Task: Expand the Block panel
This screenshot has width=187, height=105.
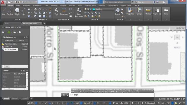Action: tap(120, 20)
